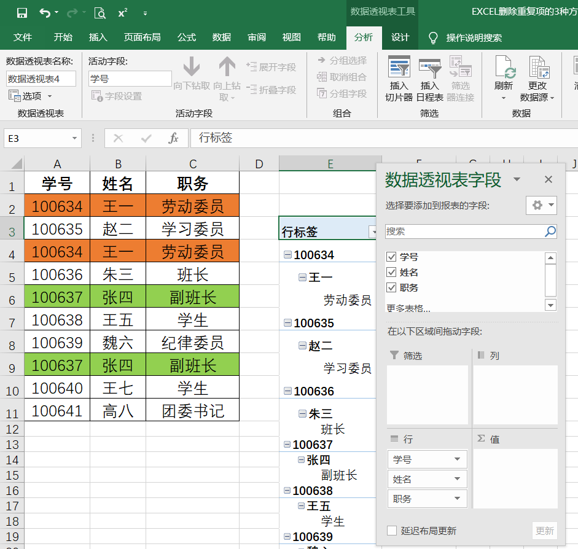The width and height of the screenshot is (578, 549).
Task: Click the 刷新 refresh icon
Action: point(504,67)
